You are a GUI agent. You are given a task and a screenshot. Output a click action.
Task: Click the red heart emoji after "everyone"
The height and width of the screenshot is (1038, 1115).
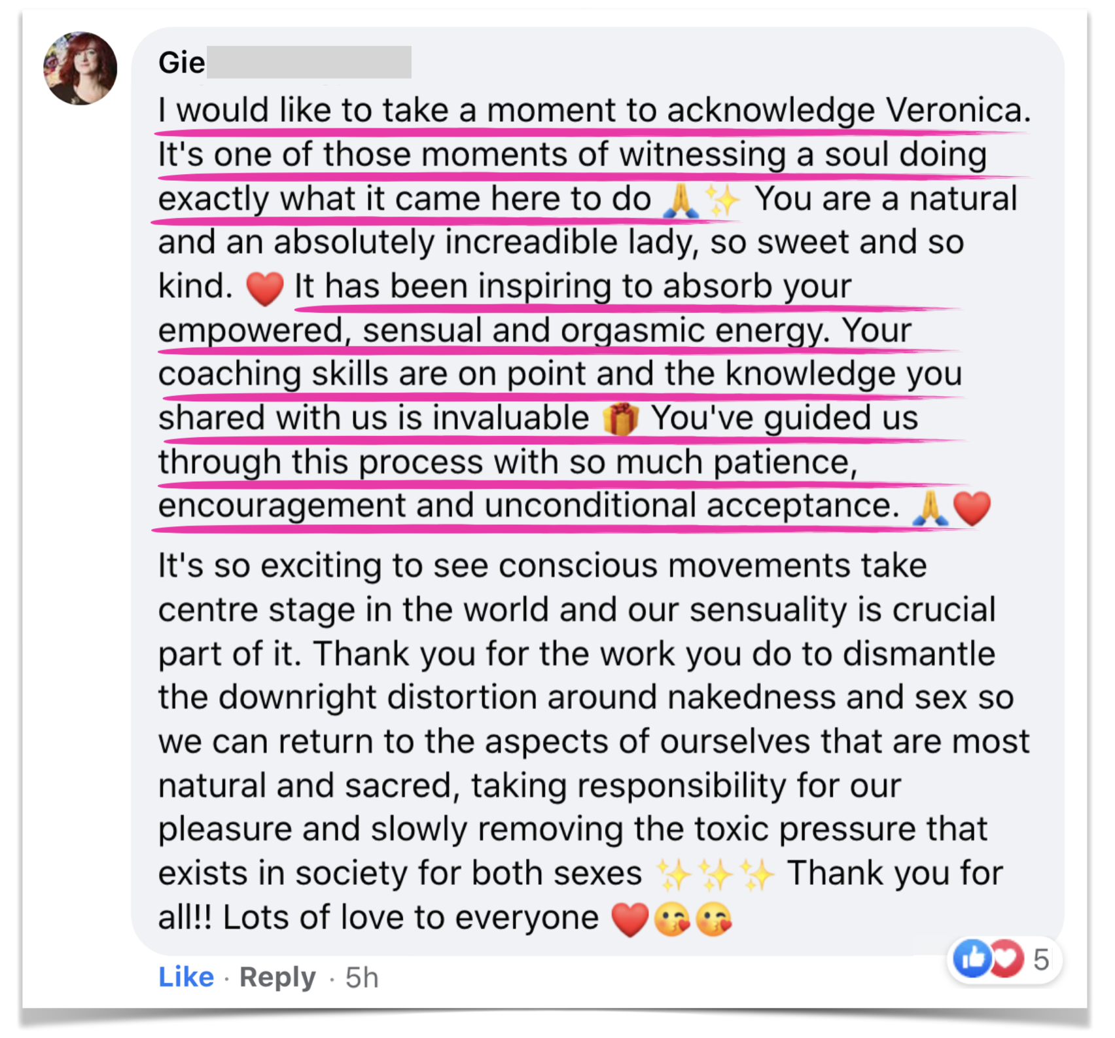[x=629, y=919]
